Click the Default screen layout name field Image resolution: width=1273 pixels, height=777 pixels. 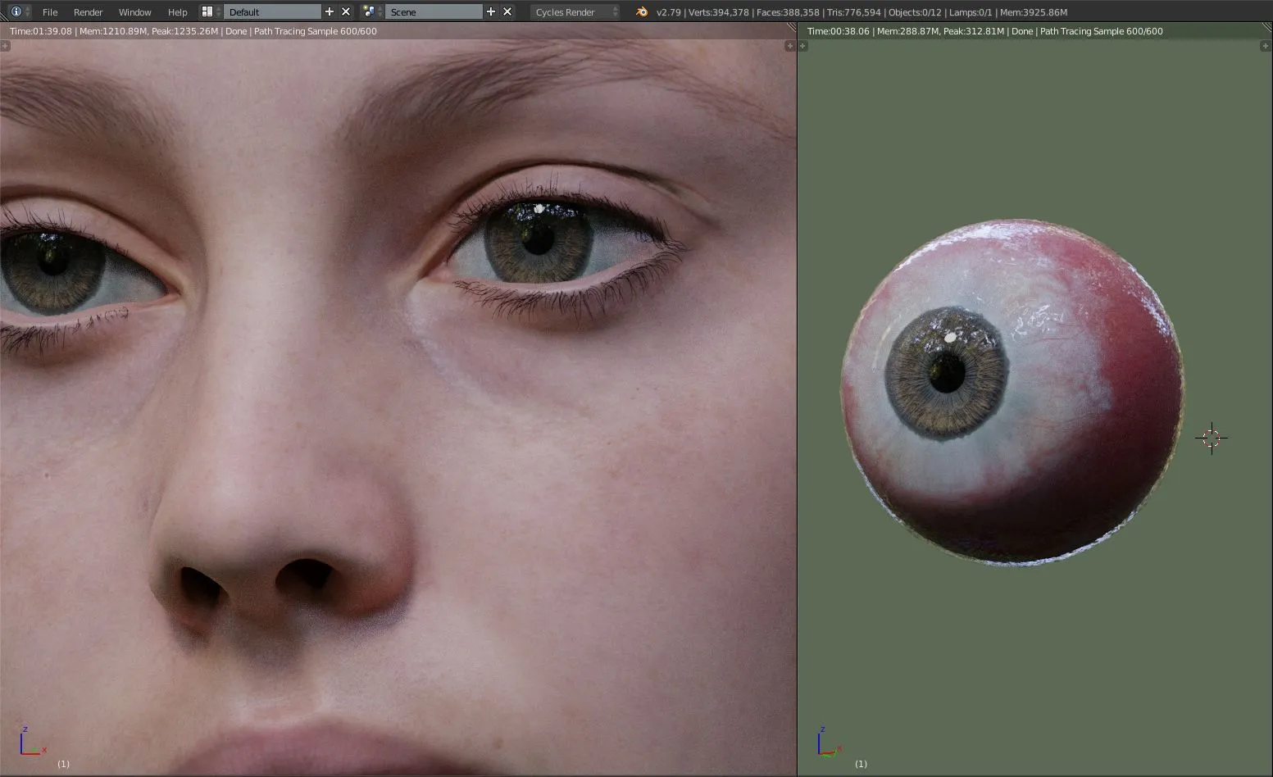(x=272, y=11)
